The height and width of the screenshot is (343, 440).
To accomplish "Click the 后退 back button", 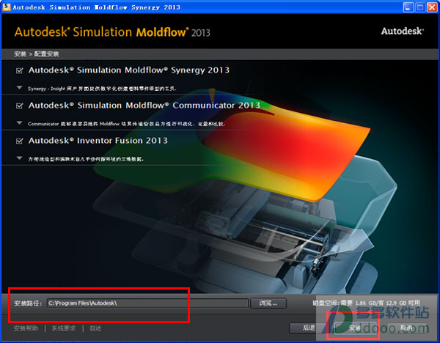I will click(309, 328).
